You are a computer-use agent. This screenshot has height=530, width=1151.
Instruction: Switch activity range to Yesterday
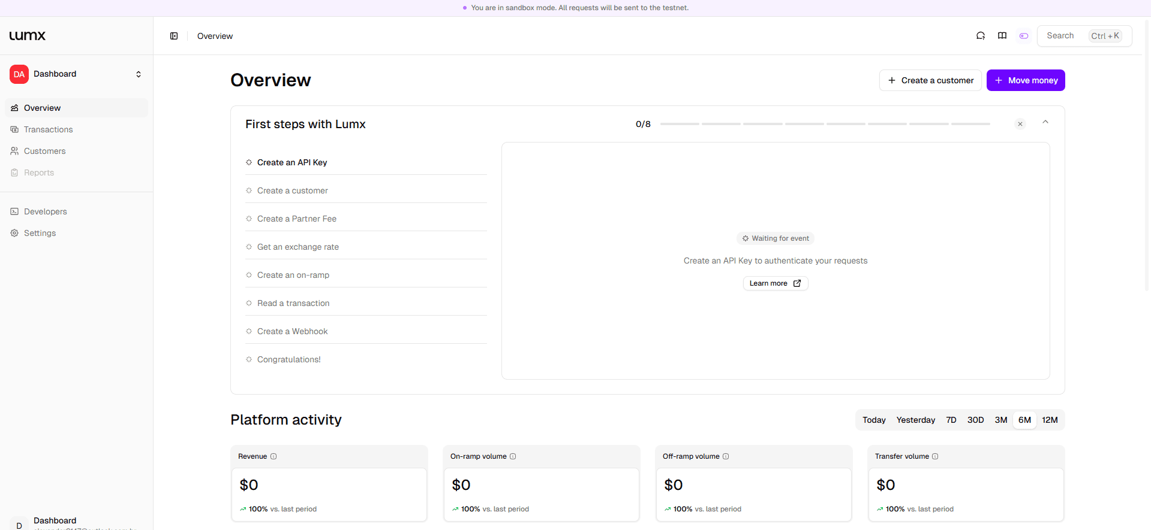[915, 420]
